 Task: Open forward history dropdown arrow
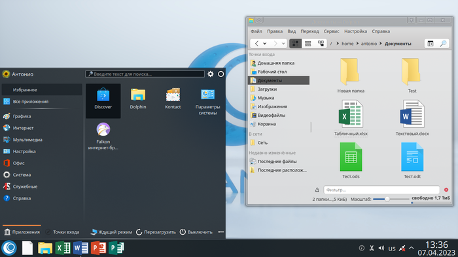283,44
